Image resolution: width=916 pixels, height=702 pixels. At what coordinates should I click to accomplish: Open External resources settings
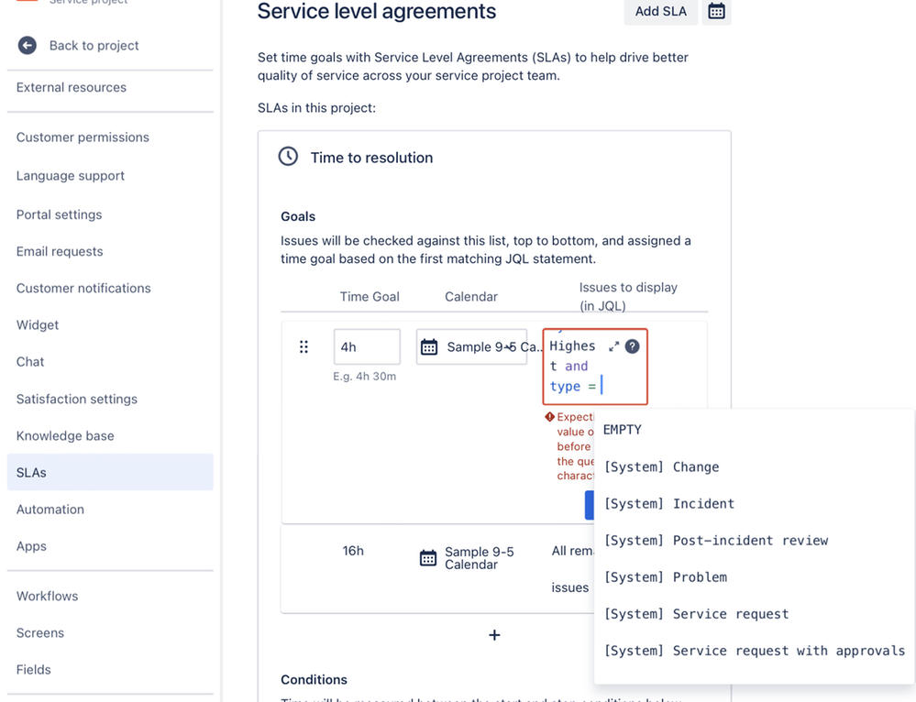click(72, 87)
